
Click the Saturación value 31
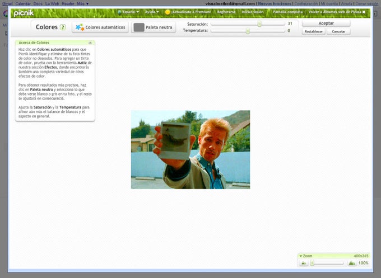tap(290, 23)
